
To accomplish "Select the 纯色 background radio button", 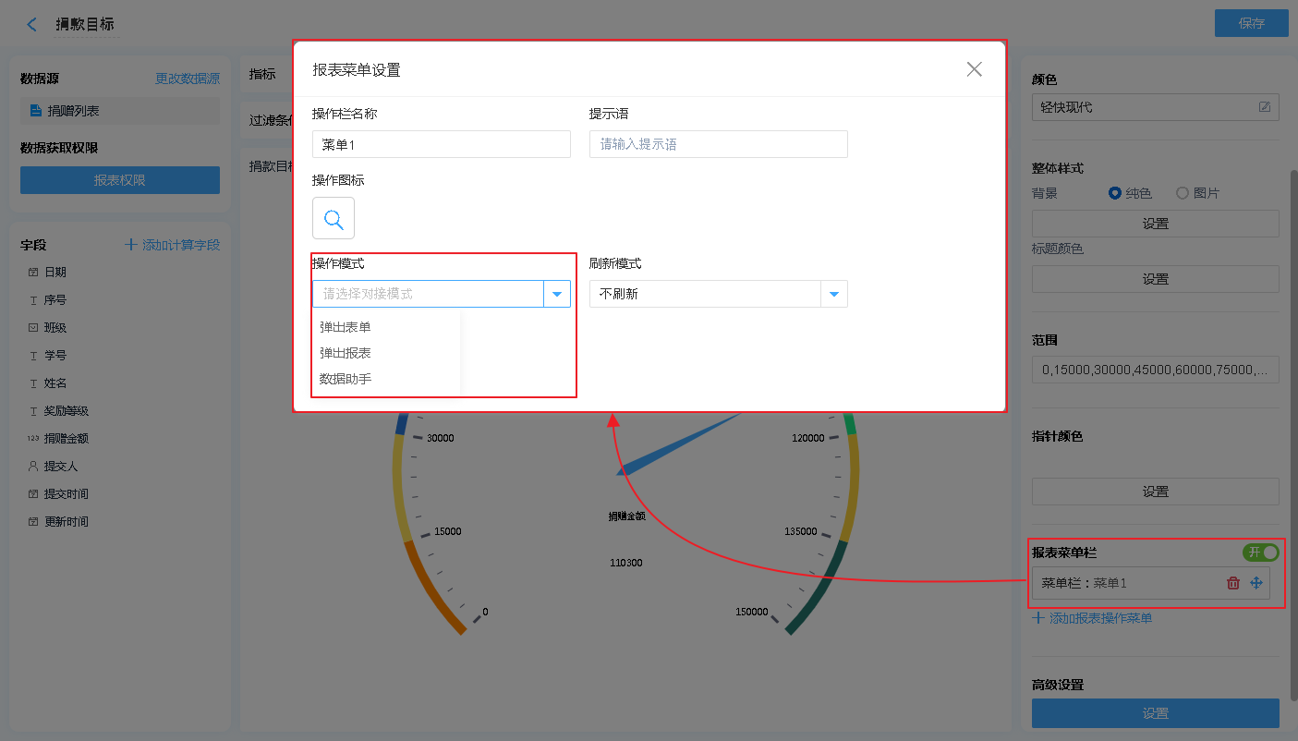I will (1115, 193).
